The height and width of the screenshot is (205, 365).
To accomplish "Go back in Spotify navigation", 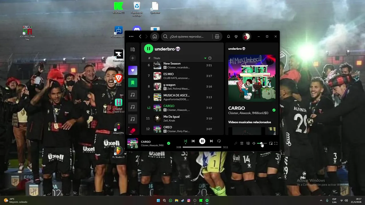I will [x=140, y=36].
